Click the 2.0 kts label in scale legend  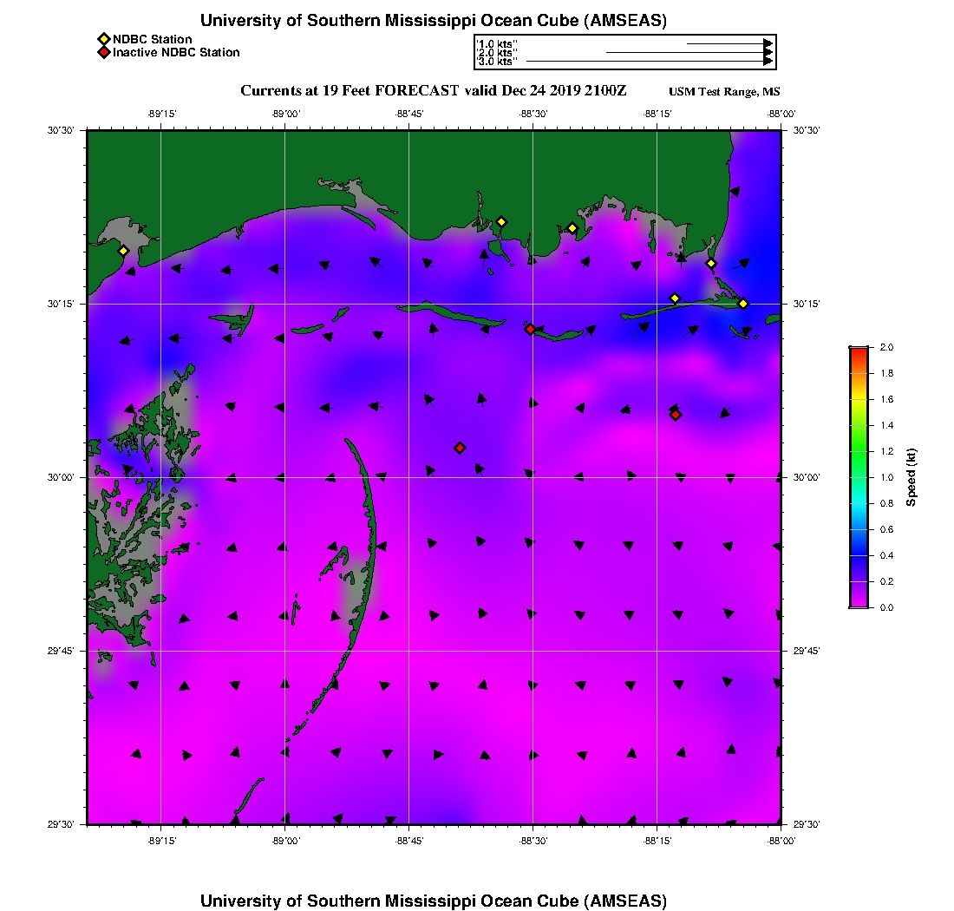[497, 53]
